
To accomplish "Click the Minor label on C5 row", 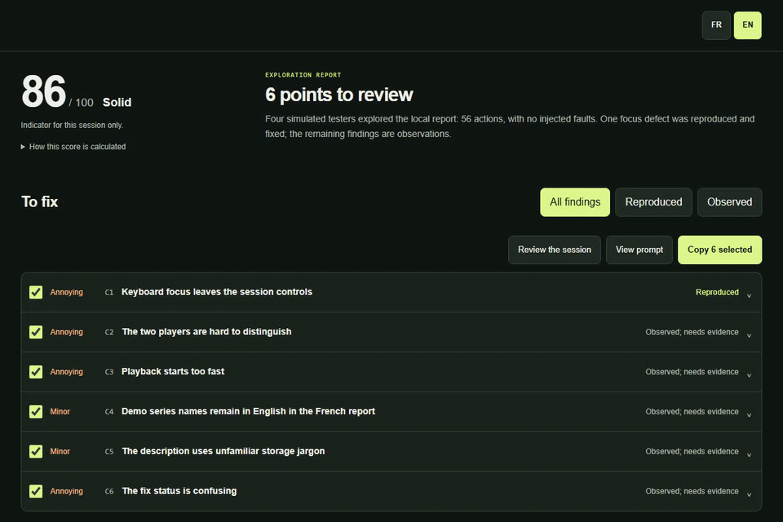I will [60, 452].
